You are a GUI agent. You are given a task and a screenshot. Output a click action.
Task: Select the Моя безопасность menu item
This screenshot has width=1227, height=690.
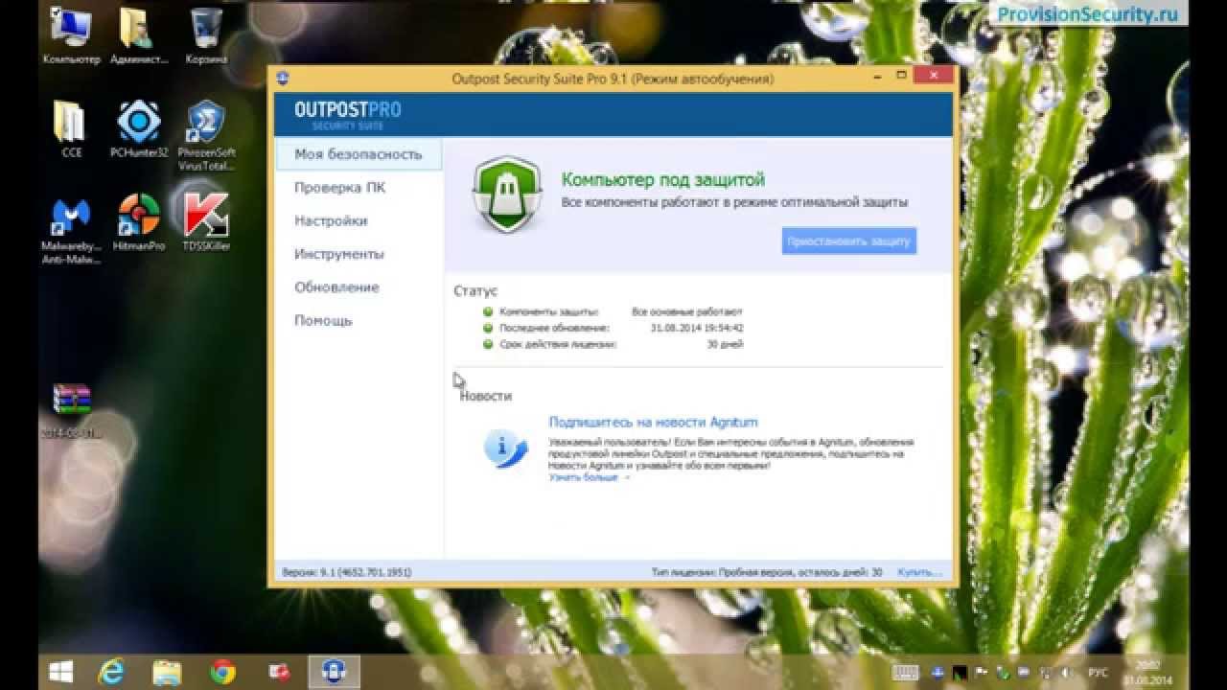[359, 154]
